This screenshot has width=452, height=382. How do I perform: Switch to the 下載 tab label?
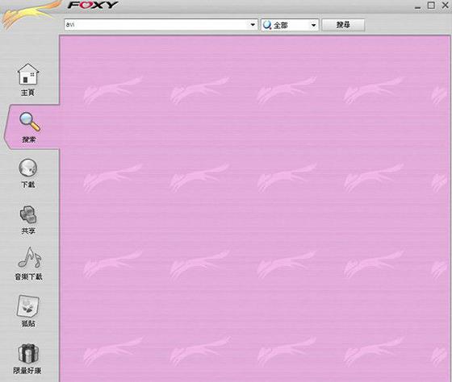28,185
